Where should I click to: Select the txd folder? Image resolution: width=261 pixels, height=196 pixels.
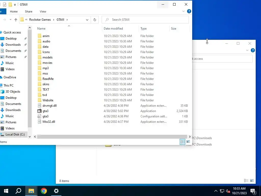pyautogui.click(x=45, y=95)
